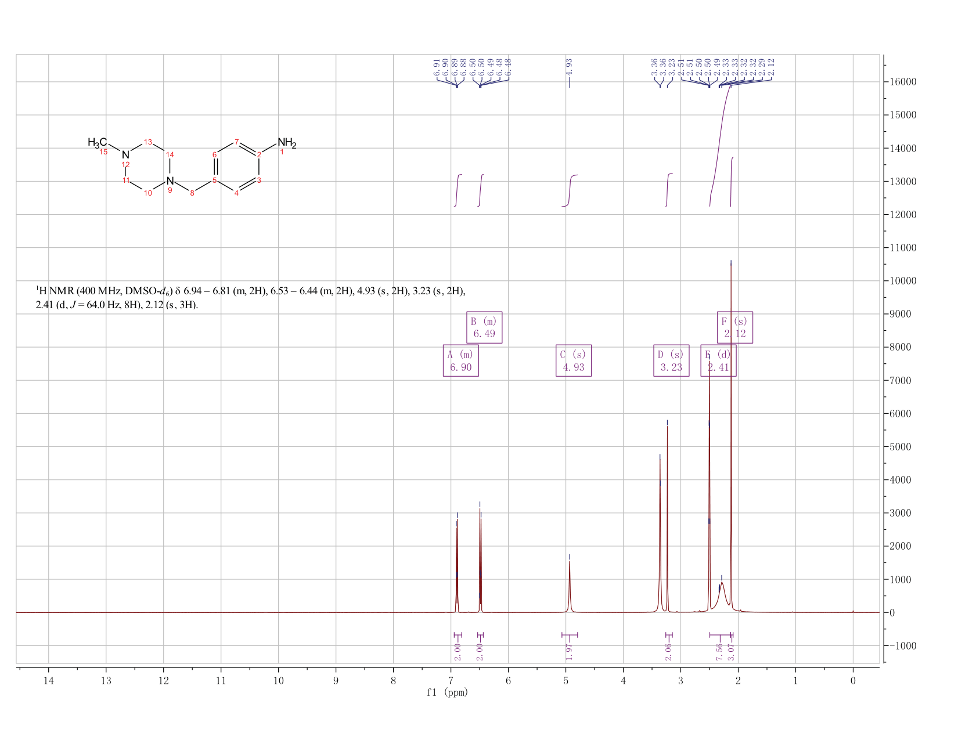Click atom number 5 on the benzene ring
Viewport: 958px width, 740px height.
[x=214, y=180]
